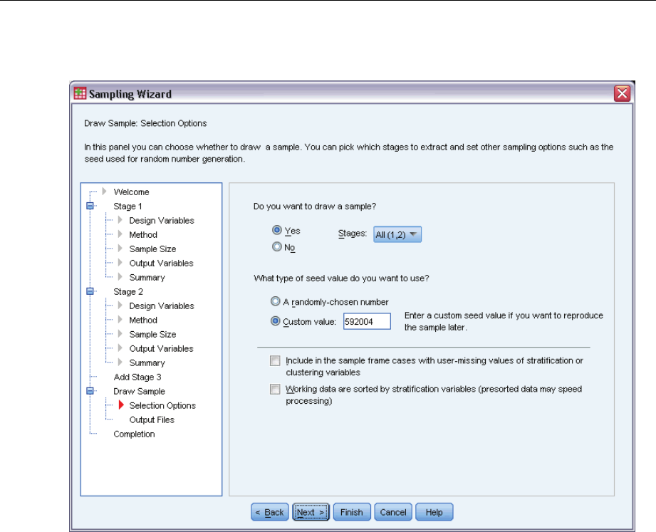Select the Stage 1 tree label
The image size is (656, 532).
pos(127,207)
